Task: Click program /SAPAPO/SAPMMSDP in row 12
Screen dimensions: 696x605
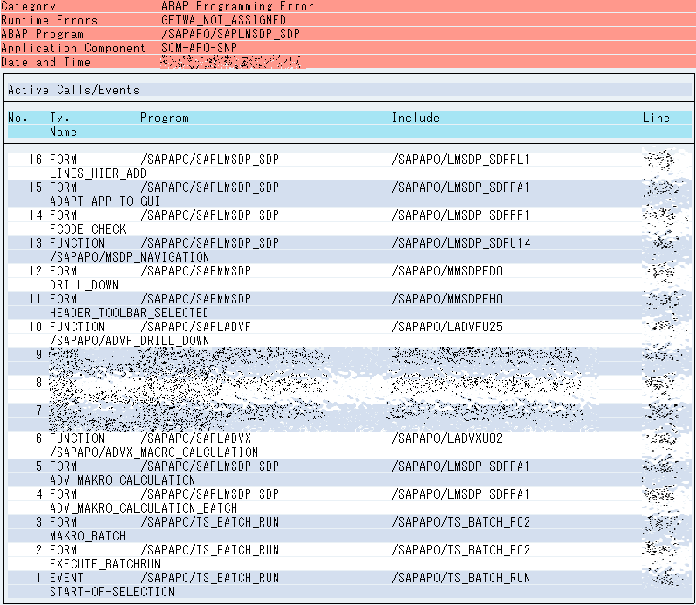Action: tap(195, 271)
